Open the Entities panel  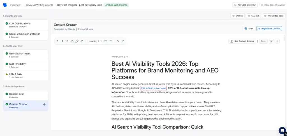coord(237,16)
